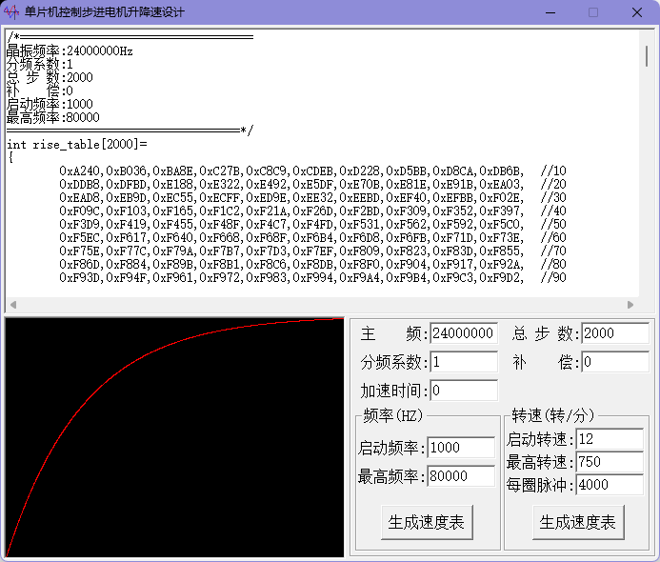Click the vertical scrollbar thumb
Screen dimensions: 660x562
647,56
